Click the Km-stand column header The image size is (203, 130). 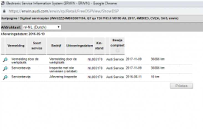99,46
